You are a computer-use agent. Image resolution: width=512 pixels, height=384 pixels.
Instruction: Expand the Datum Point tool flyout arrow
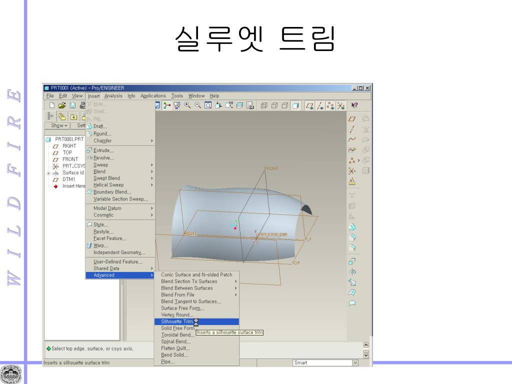tap(358, 160)
